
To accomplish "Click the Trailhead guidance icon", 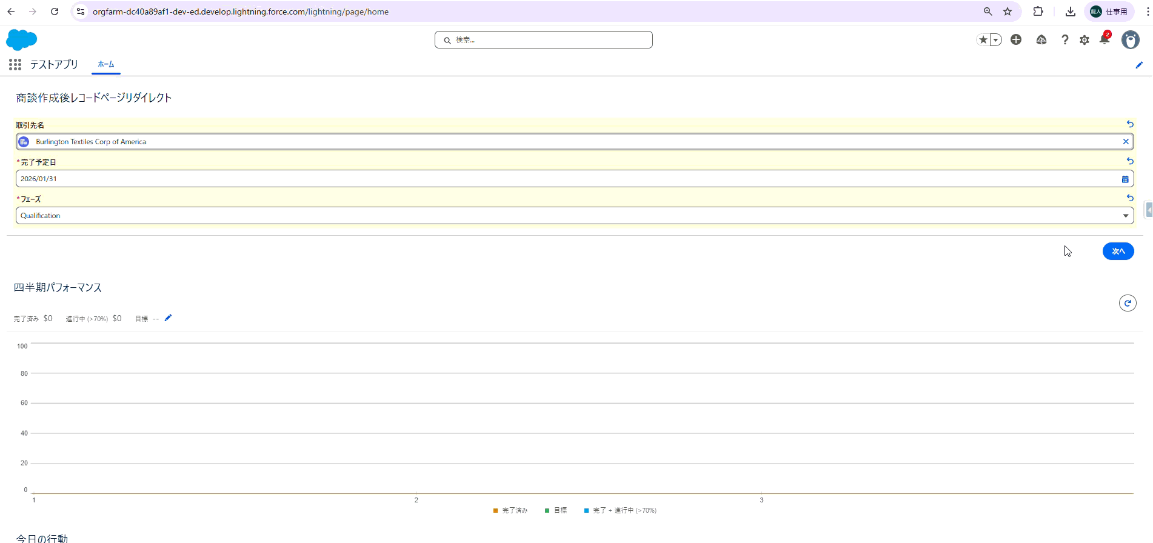I will point(1041,40).
